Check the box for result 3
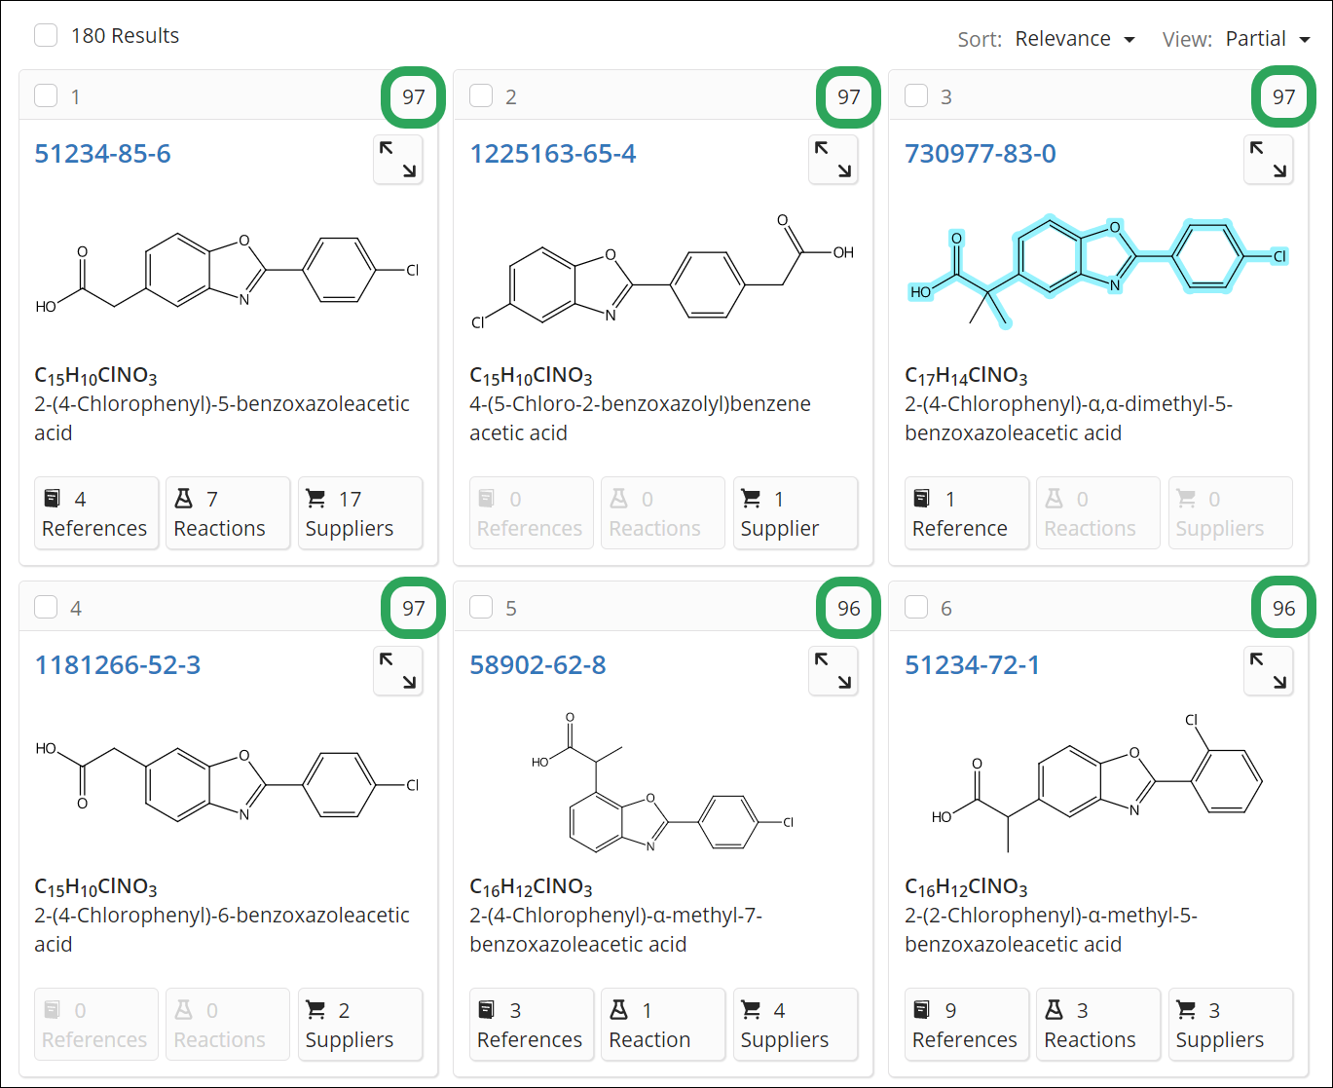 coord(916,95)
